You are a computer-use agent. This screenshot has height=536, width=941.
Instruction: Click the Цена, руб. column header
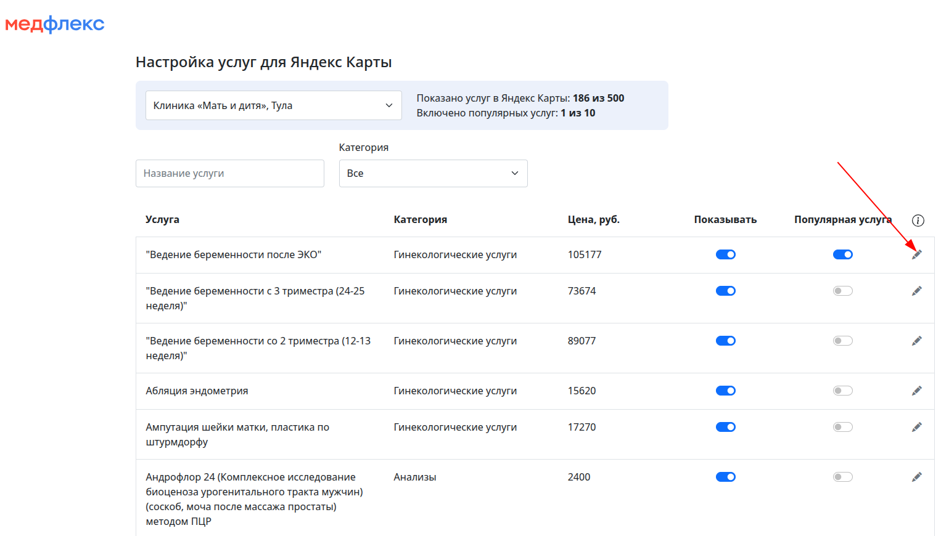[593, 219]
